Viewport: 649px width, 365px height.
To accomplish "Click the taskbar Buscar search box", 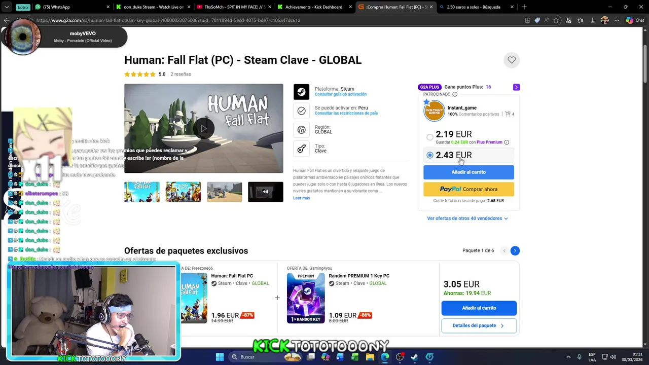I will 264,357.
